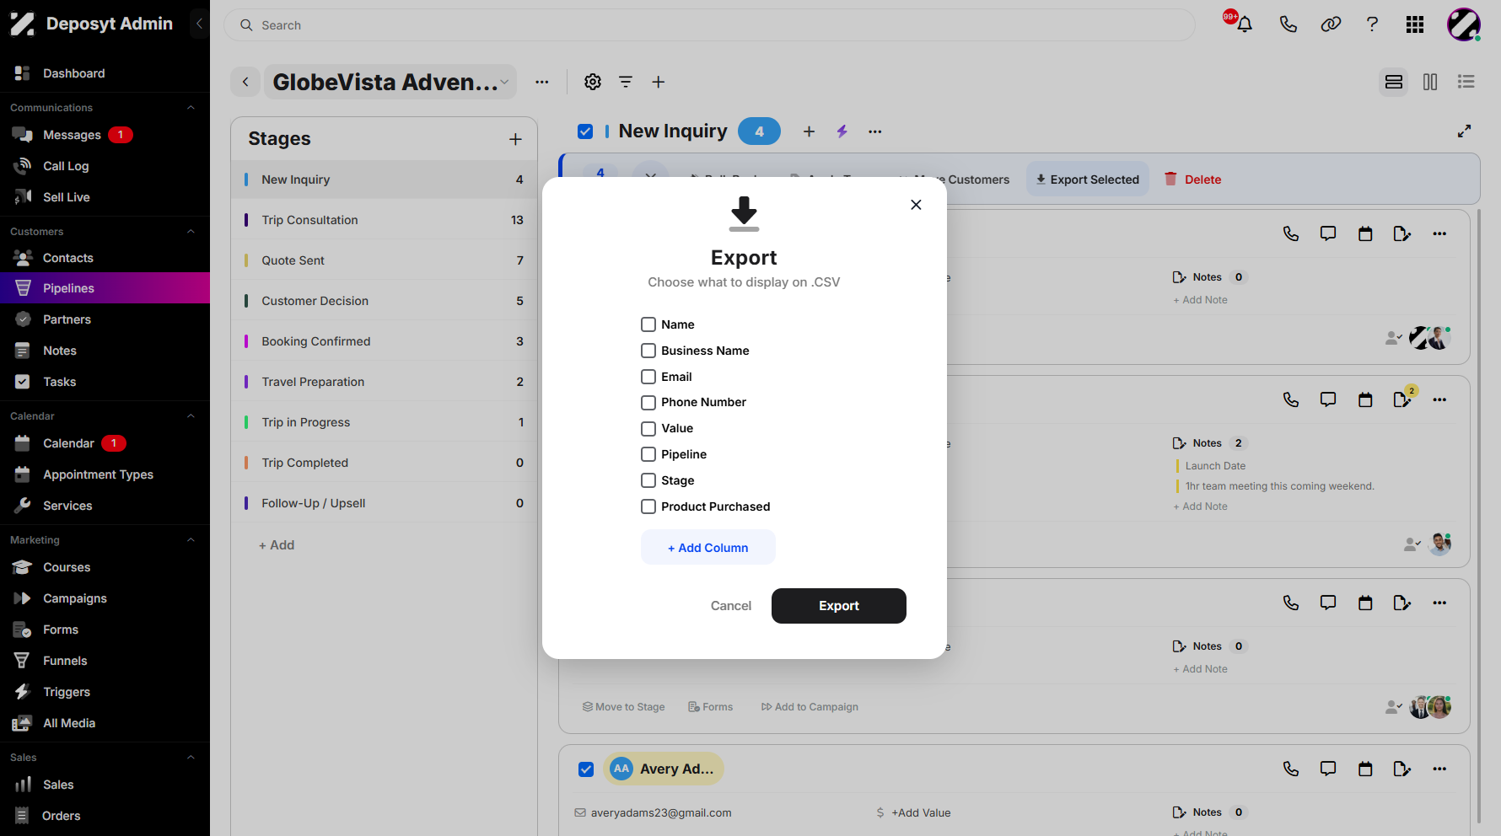Open notifications bell icon
1501x836 pixels.
tap(1244, 24)
